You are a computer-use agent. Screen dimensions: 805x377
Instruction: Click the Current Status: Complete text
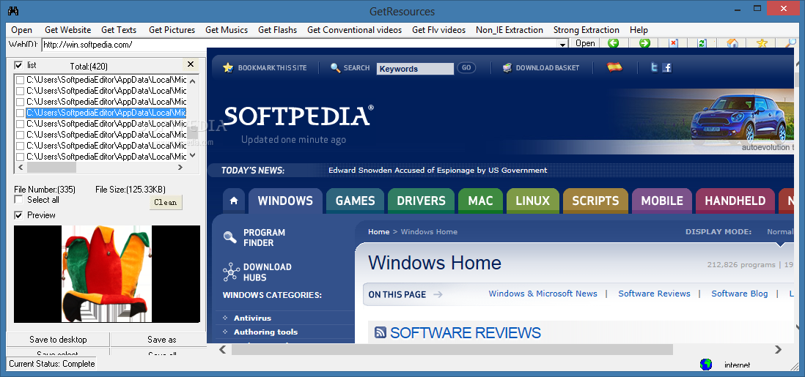[52, 364]
